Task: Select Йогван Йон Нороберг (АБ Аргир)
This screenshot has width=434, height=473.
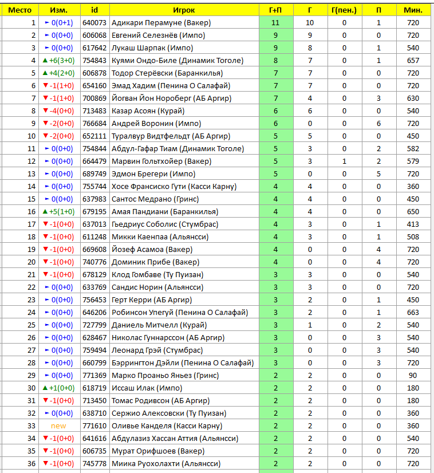Action: [172, 98]
